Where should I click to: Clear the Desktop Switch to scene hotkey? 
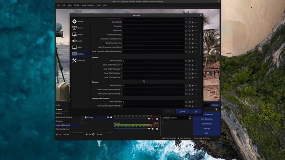coord(189,86)
